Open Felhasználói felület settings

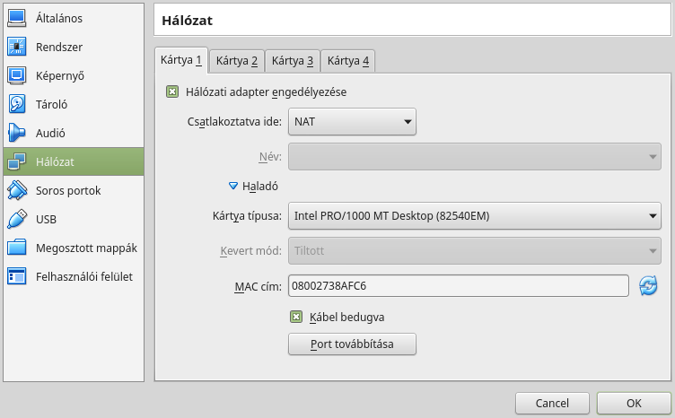pyautogui.click(x=74, y=276)
